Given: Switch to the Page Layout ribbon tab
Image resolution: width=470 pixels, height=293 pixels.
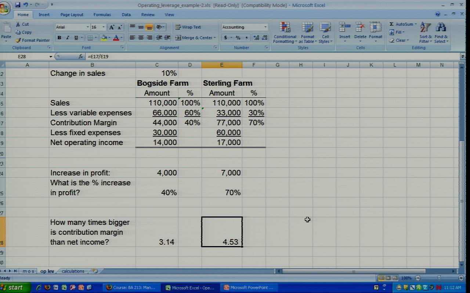Looking at the screenshot, I should click(72, 15).
